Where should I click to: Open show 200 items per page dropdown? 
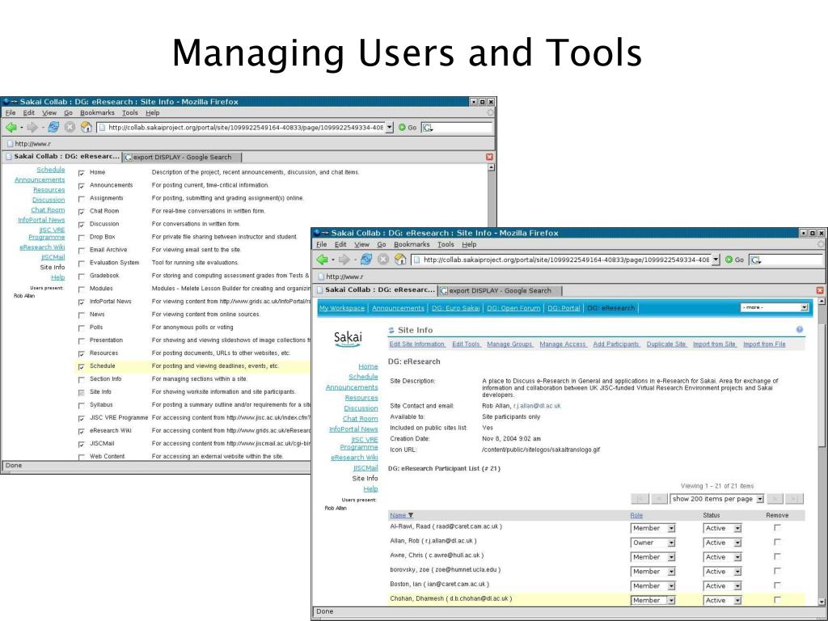coord(716,498)
